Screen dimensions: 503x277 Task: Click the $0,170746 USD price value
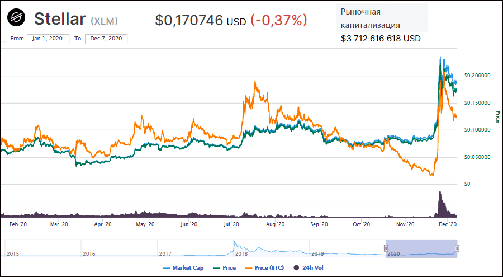pyautogui.click(x=201, y=21)
